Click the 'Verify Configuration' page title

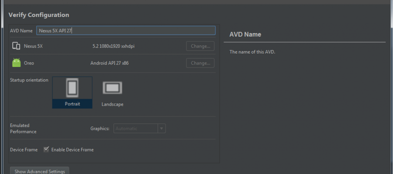(x=39, y=15)
